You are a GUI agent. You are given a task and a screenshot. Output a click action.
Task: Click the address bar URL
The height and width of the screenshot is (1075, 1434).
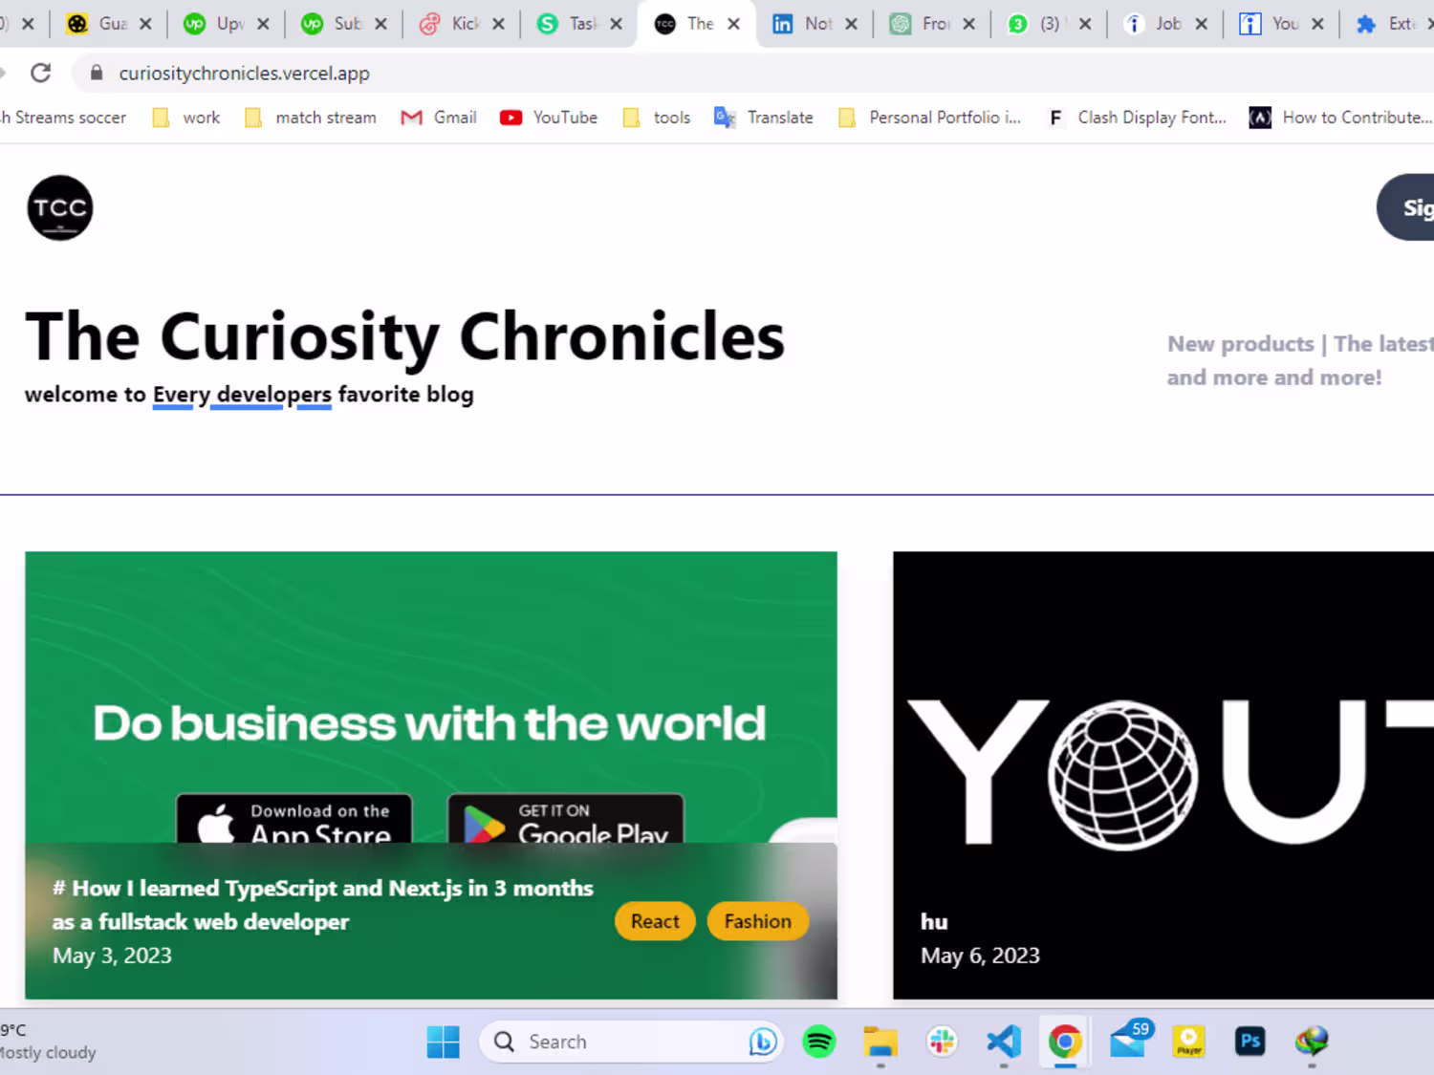click(x=244, y=73)
